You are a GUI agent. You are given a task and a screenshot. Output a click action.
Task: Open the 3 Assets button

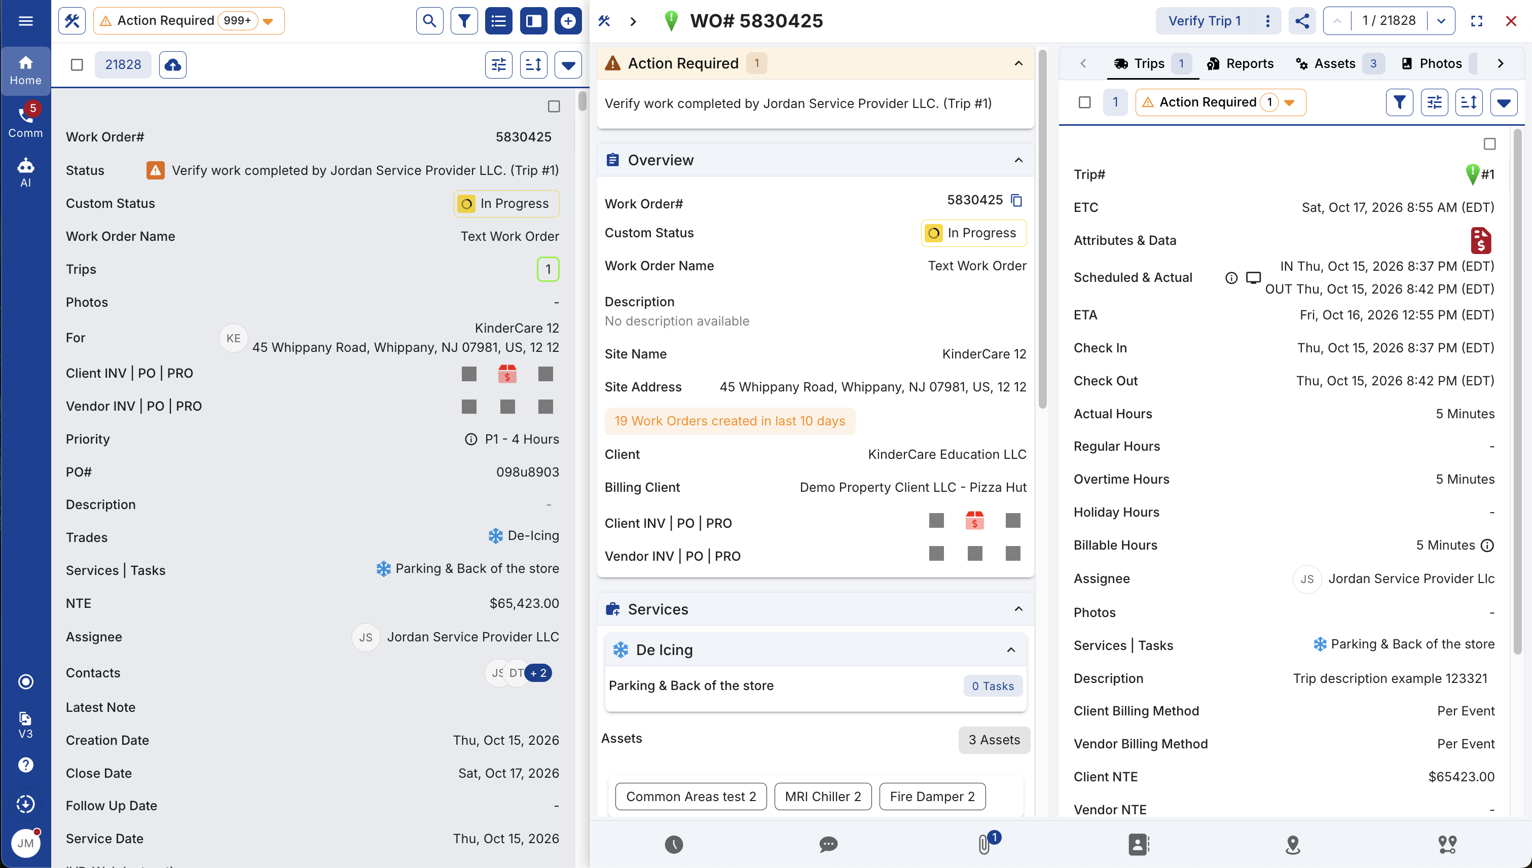tap(994, 740)
